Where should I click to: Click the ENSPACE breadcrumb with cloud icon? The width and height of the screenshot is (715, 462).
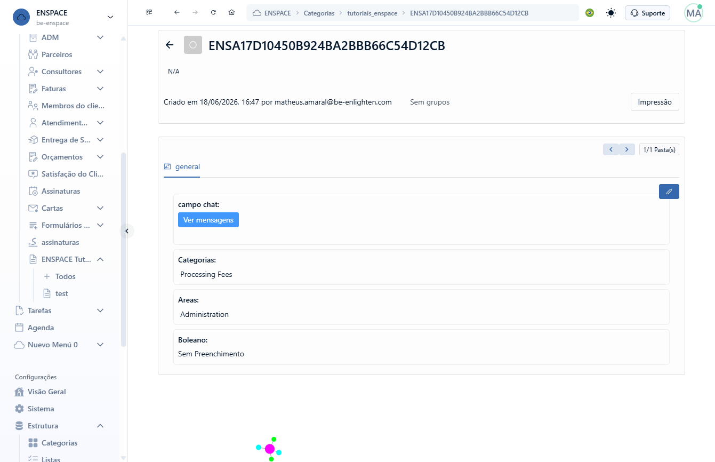(272, 13)
